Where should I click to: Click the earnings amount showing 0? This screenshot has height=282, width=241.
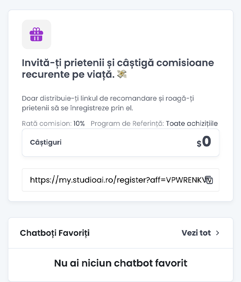pos(206,142)
